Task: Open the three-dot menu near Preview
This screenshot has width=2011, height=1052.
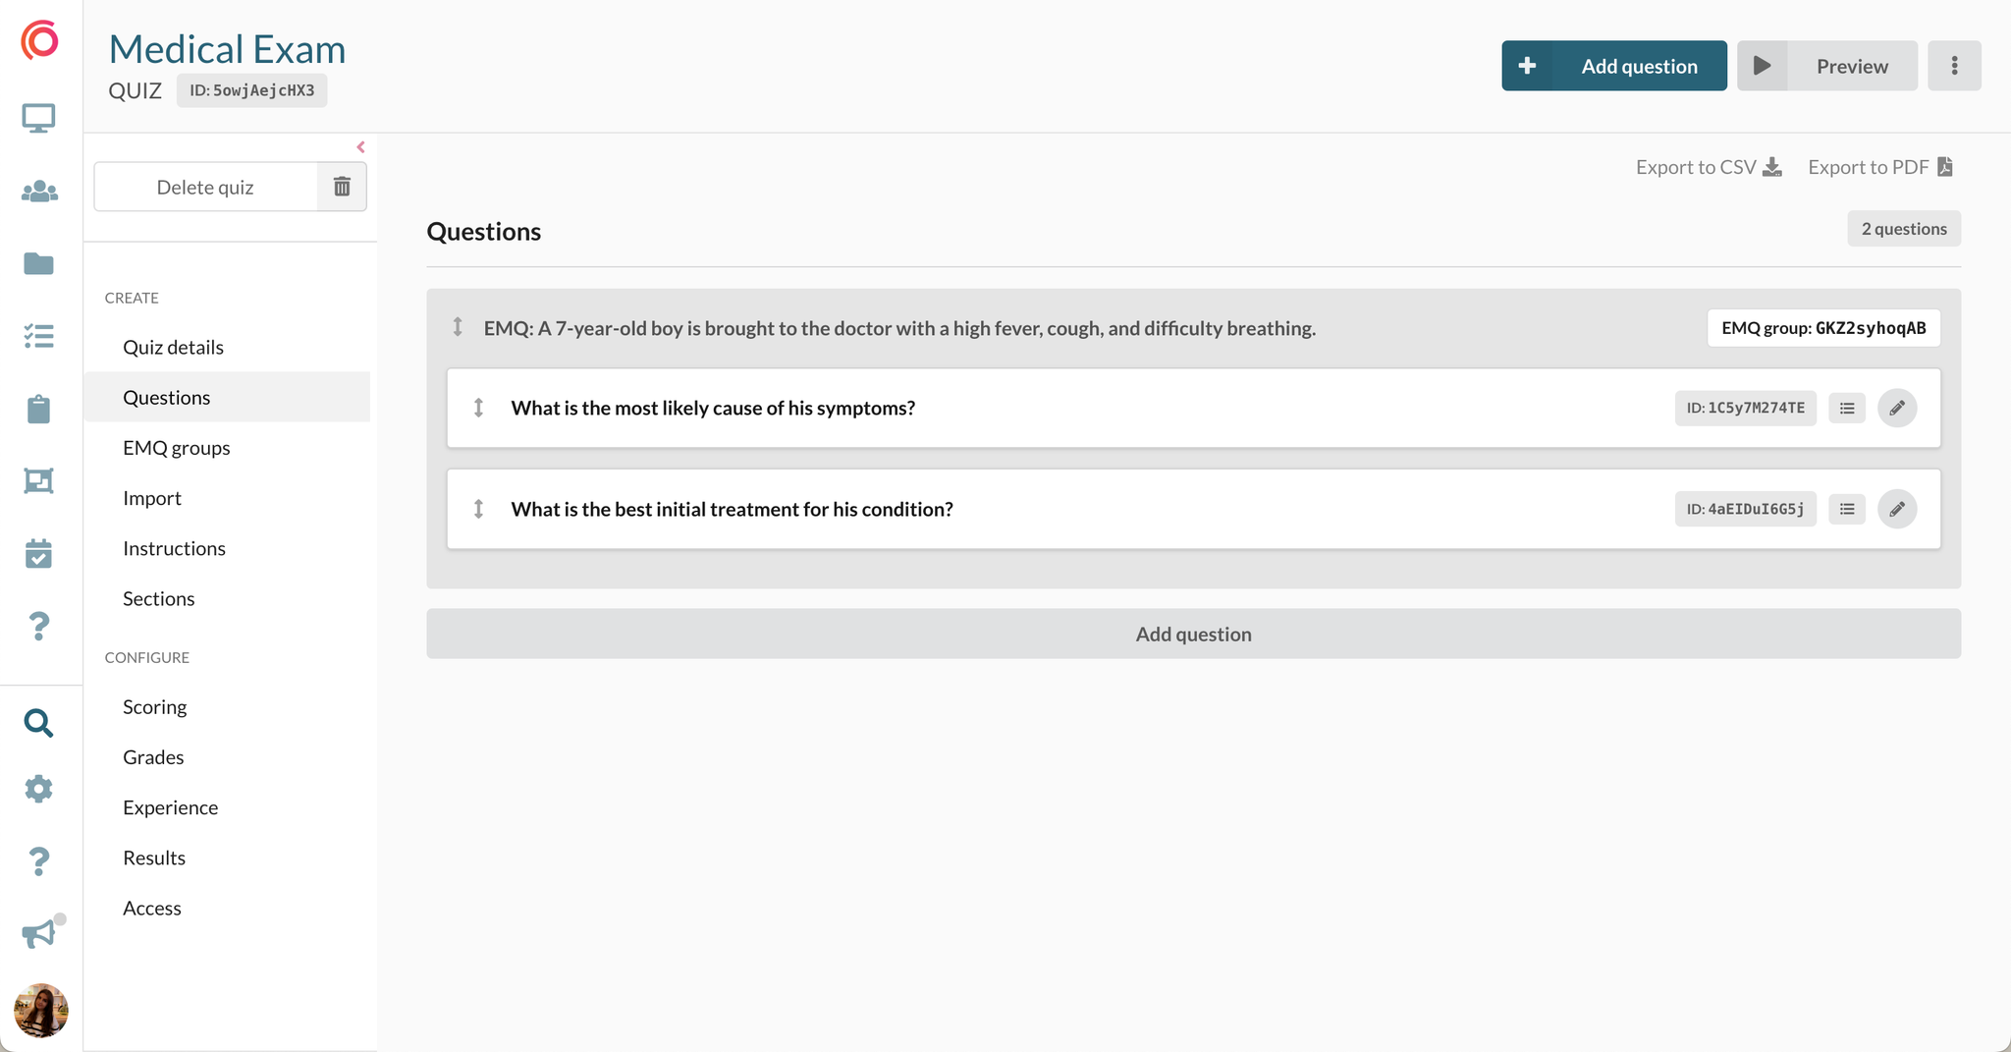Action: pos(1954,65)
